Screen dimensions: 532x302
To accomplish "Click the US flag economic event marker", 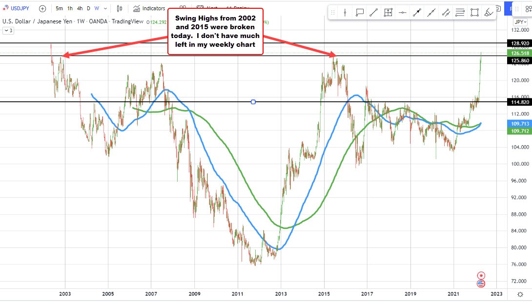I will pyautogui.click(x=481, y=283).
